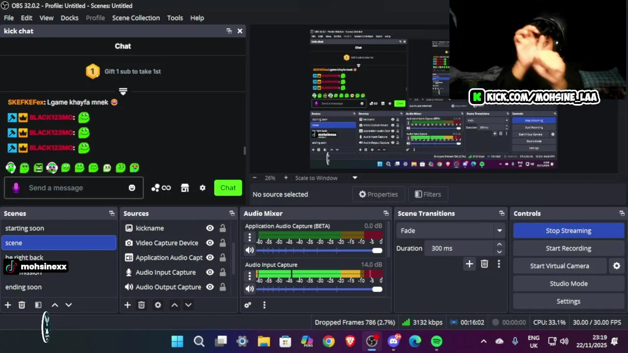The height and width of the screenshot is (353, 628).
Task: Open the emoji picker in chat input
Action: [x=131, y=188]
